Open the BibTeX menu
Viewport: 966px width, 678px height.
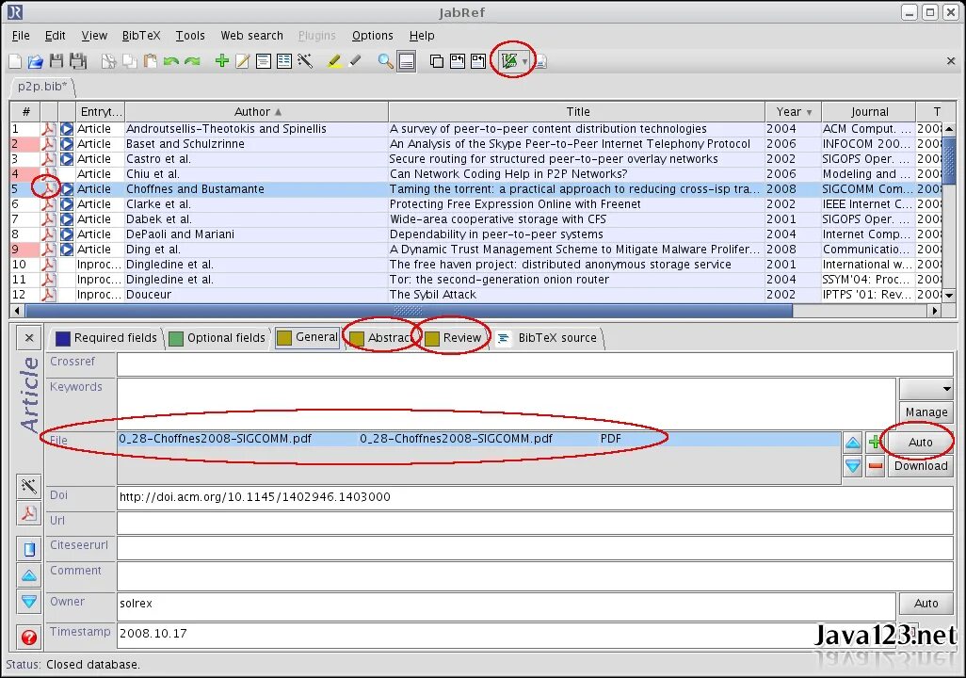click(141, 35)
